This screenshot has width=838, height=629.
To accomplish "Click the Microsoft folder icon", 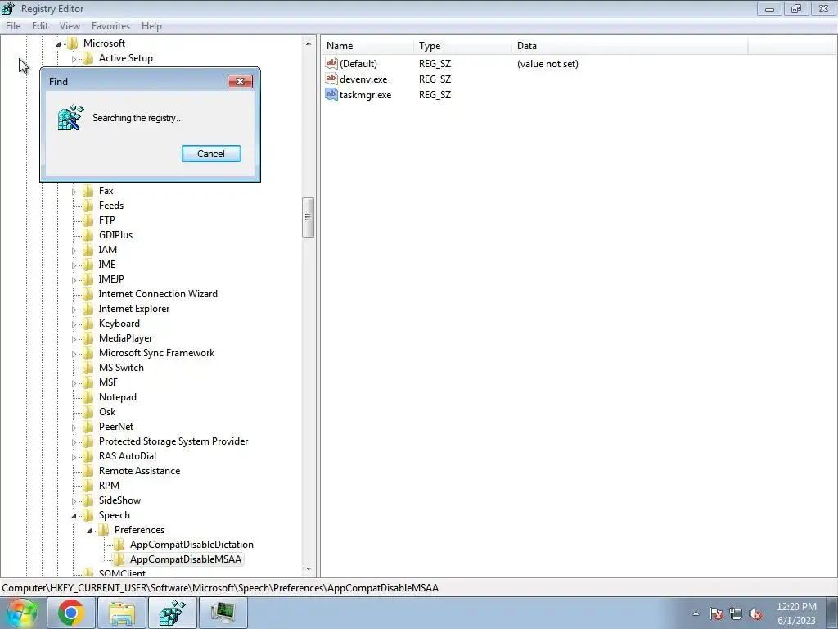I will coord(73,43).
